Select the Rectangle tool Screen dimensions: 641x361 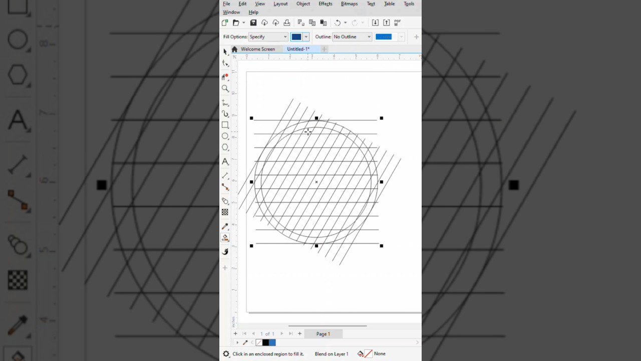pyautogui.click(x=225, y=125)
